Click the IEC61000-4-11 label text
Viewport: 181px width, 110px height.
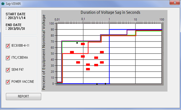20,45
